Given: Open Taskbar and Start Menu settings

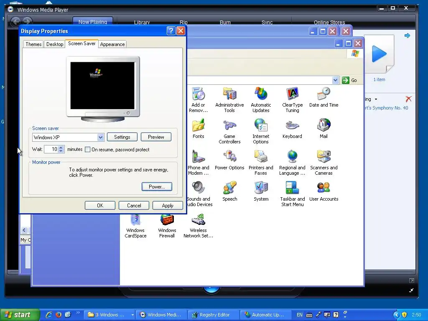Looking at the screenshot, I should (x=292, y=194).
